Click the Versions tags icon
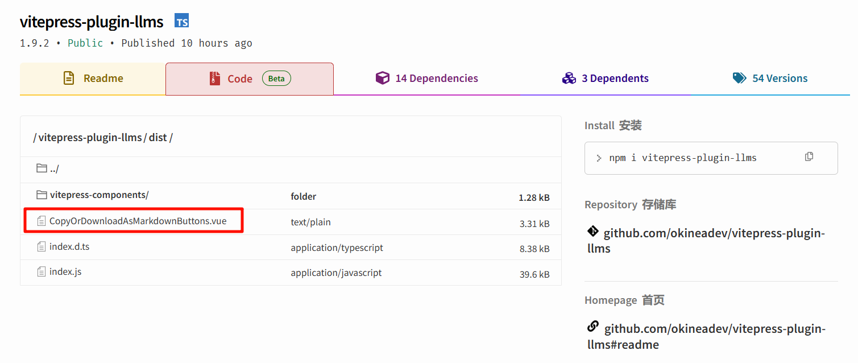 click(739, 79)
